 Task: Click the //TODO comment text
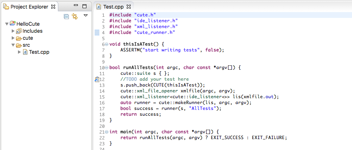coord(154,79)
